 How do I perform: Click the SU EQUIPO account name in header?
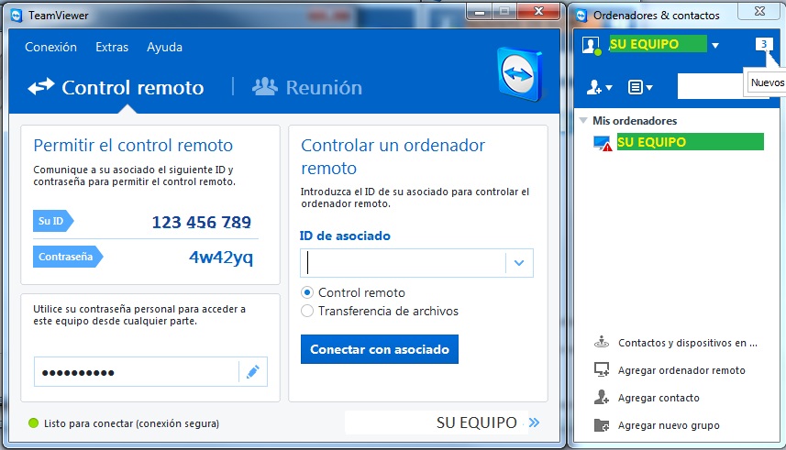pos(658,44)
